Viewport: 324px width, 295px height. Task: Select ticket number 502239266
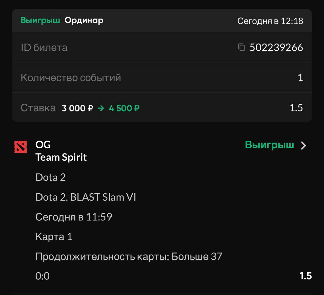coord(276,47)
